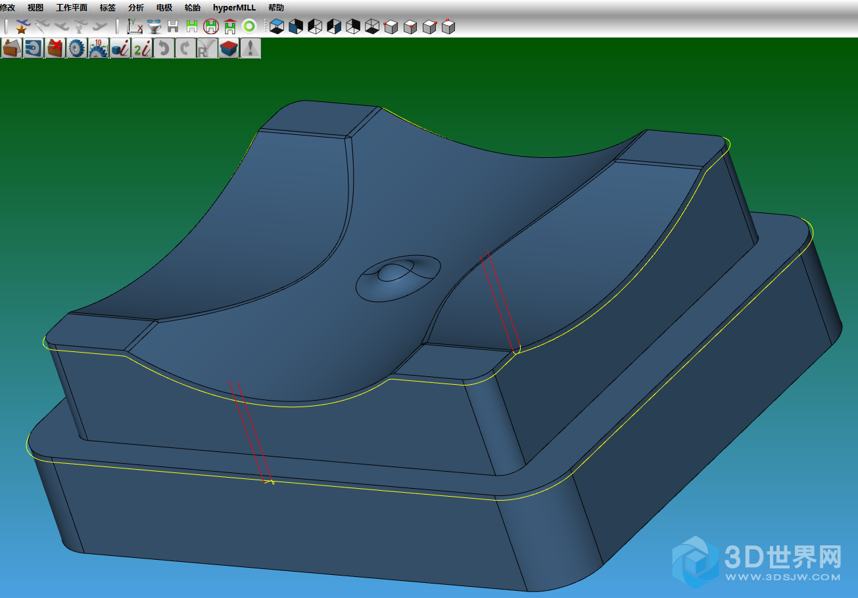Click the green ring O icon
The image size is (858, 598).
[249, 26]
